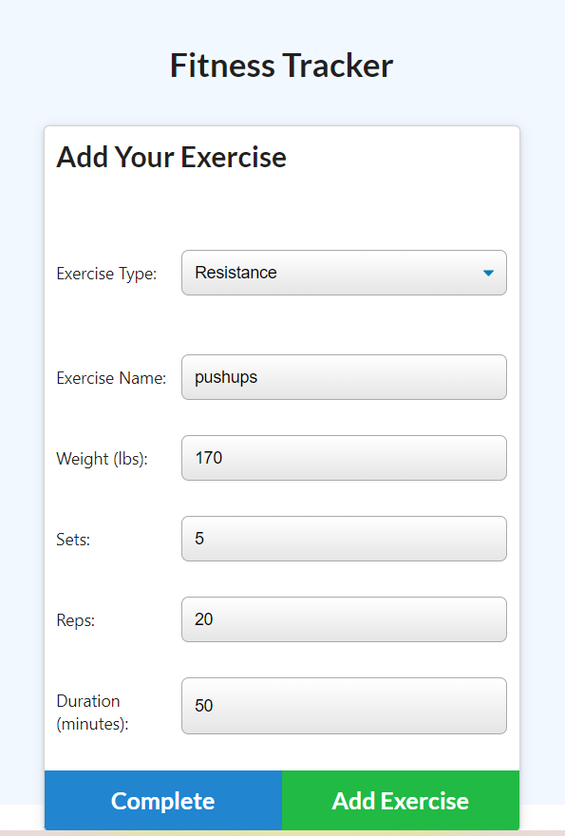Viewport: 565px width, 836px height.
Task: Click the Fitness Tracker page title
Action: coord(281,65)
